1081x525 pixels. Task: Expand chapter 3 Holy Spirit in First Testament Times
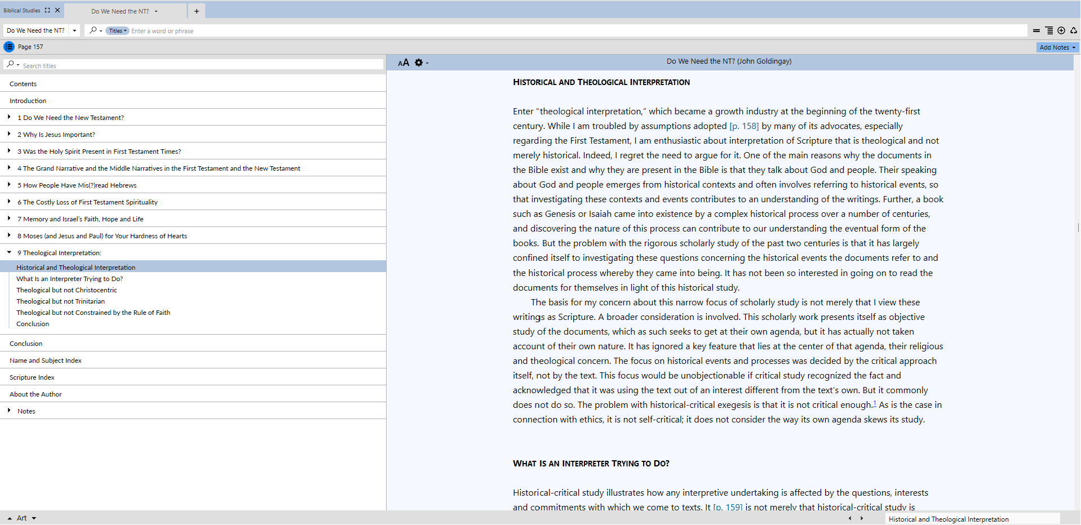click(9, 151)
